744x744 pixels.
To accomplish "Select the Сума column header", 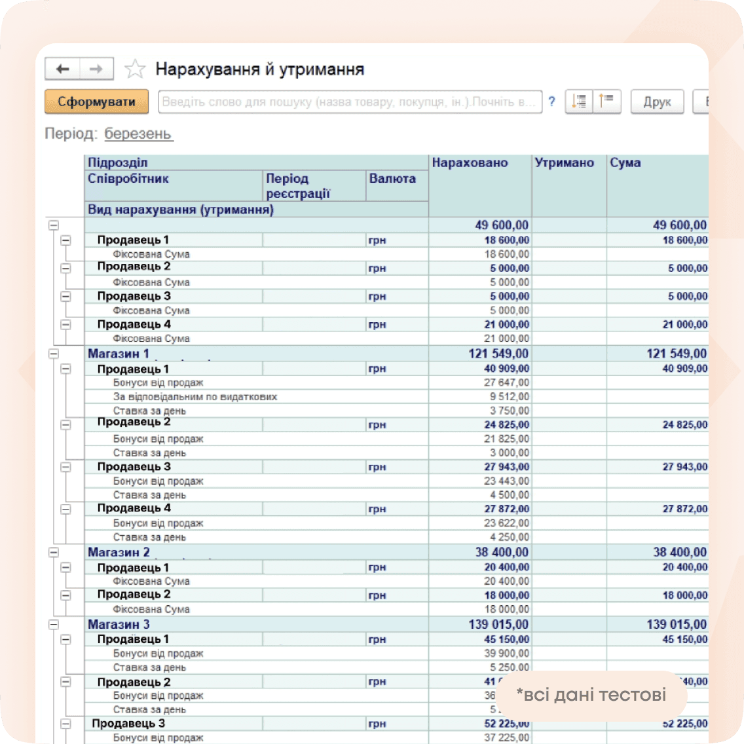I will [658, 185].
